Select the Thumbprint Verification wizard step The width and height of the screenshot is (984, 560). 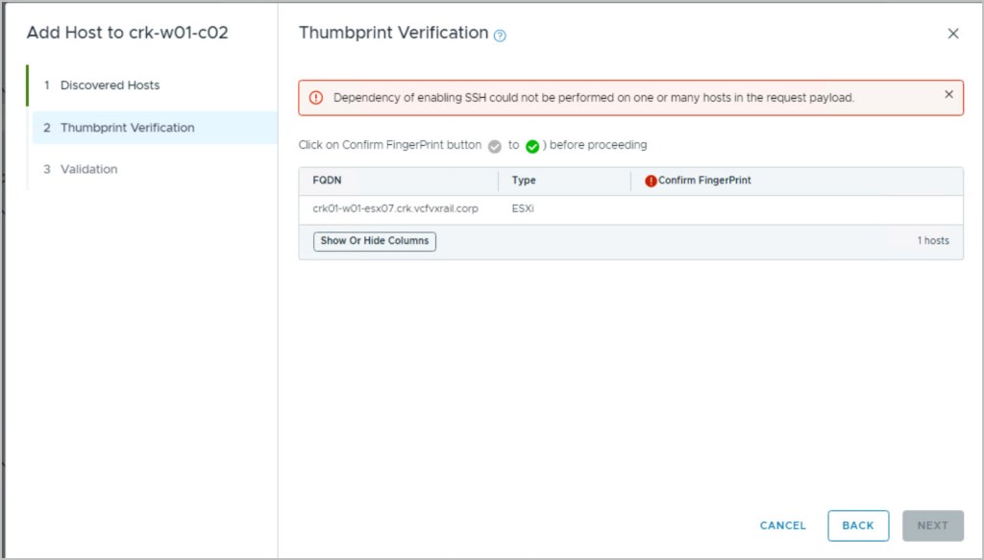pyautogui.click(x=127, y=128)
